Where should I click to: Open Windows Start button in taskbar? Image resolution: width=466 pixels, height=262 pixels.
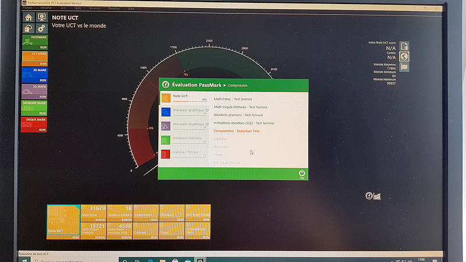24,260
